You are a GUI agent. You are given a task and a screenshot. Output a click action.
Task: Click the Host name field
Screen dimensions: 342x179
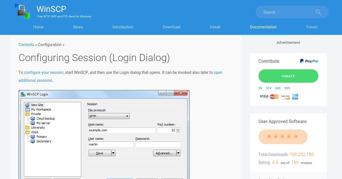[122, 130]
